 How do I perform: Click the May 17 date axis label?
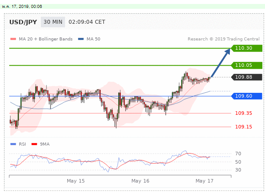[204, 181]
